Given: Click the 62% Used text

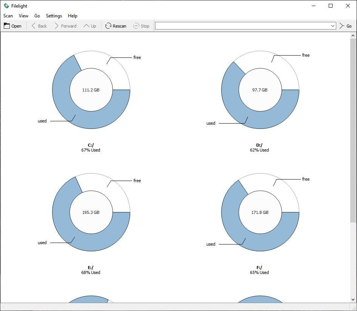Looking at the screenshot, I should tap(259, 150).
